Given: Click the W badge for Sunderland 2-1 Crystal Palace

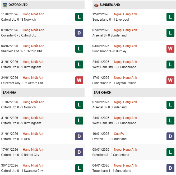Looking at the screenshot, I should (170, 80).
